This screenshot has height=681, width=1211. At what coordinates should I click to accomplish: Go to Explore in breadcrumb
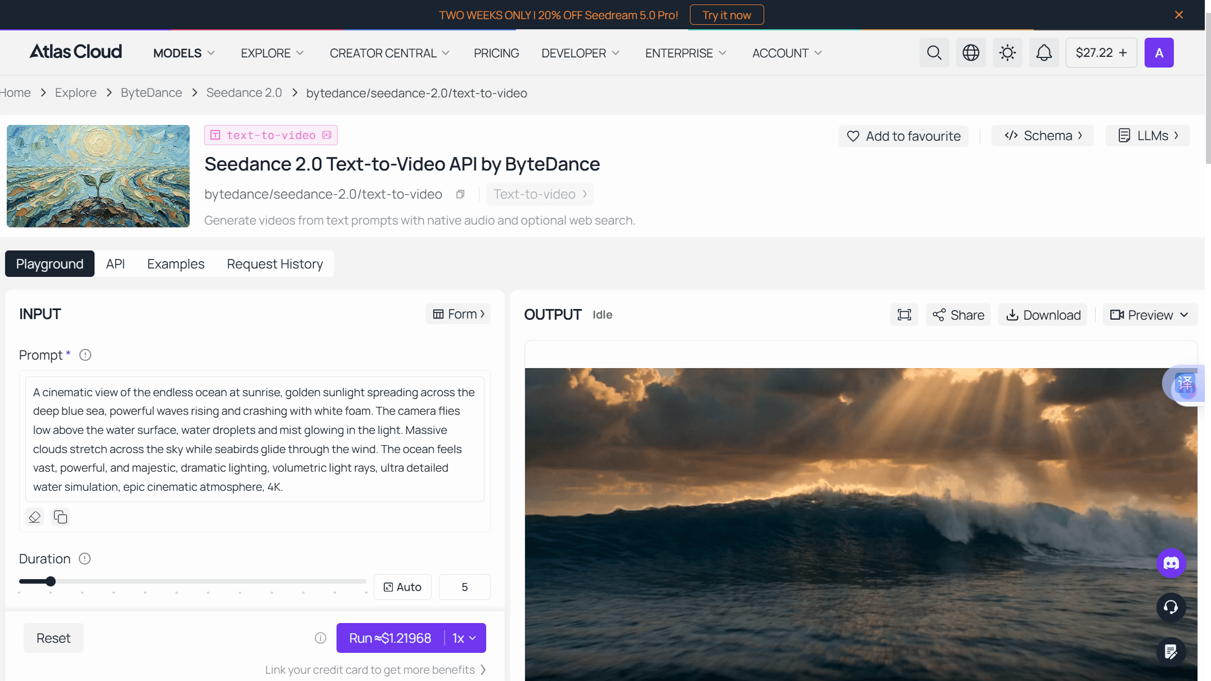click(x=75, y=93)
